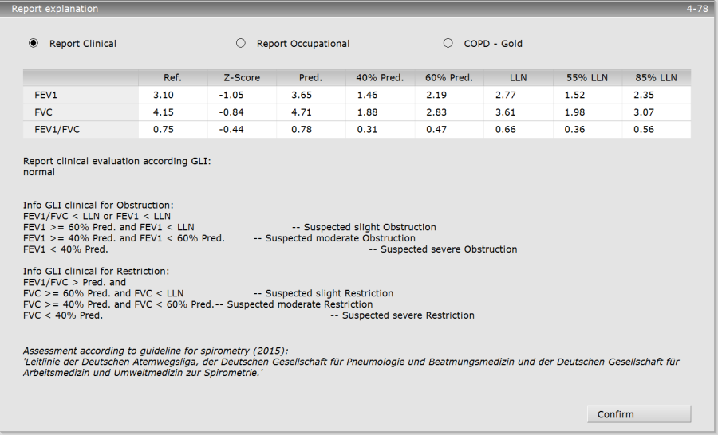Click the Ref. column header
Viewport: 718px width, 435px height.
coord(172,78)
